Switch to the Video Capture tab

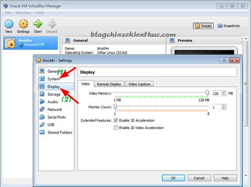tap(139, 84)
